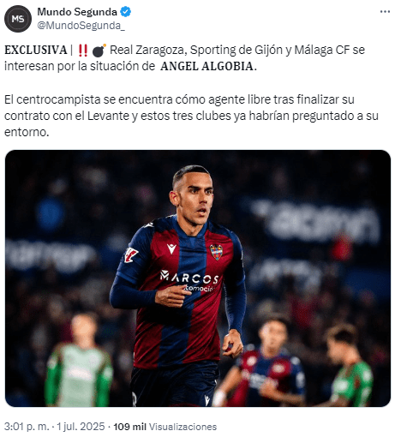Open the 109 mil Visualizaciones count

165,427
